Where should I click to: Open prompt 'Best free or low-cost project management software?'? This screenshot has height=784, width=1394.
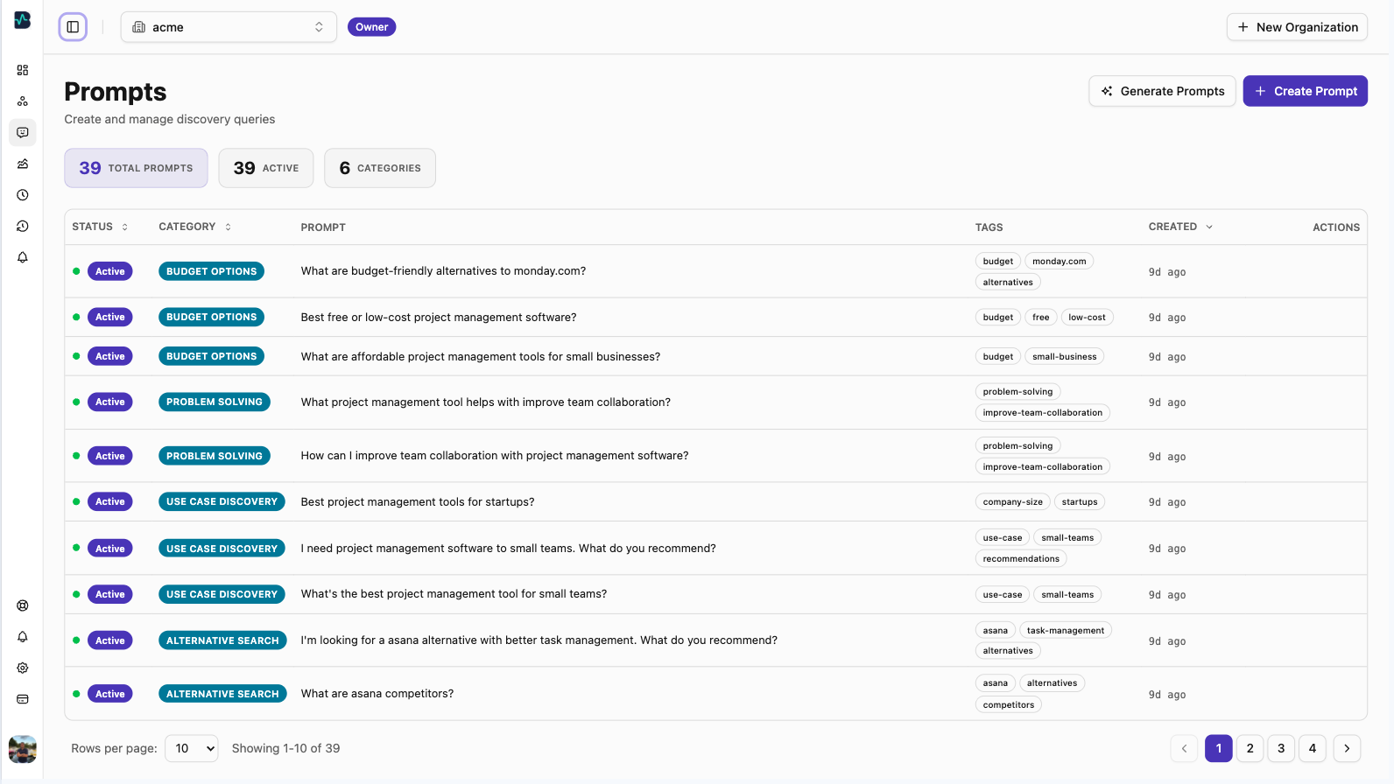click(439, 317)
